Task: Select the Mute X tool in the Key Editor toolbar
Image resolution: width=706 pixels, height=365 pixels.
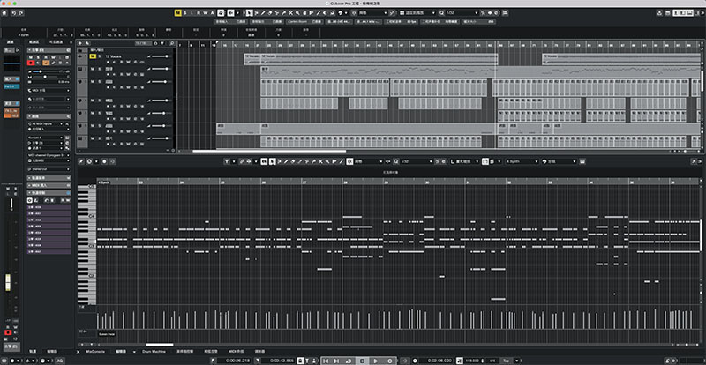Action: [x=320, y=161]
